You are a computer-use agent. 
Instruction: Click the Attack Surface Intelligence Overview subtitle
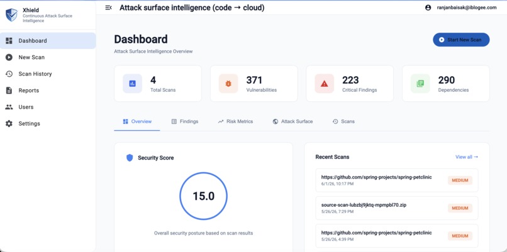(x=153, y=52)
